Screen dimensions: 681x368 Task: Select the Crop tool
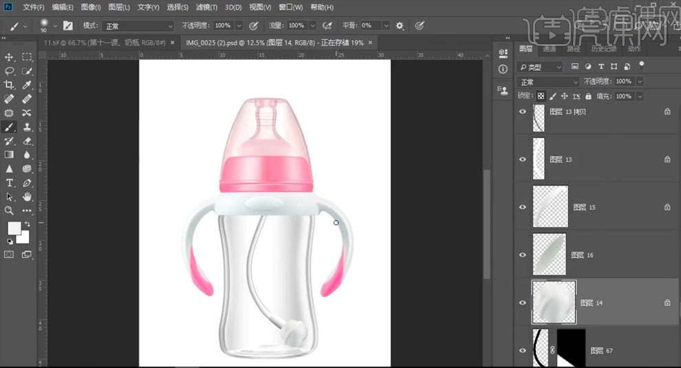pos(10,85)
